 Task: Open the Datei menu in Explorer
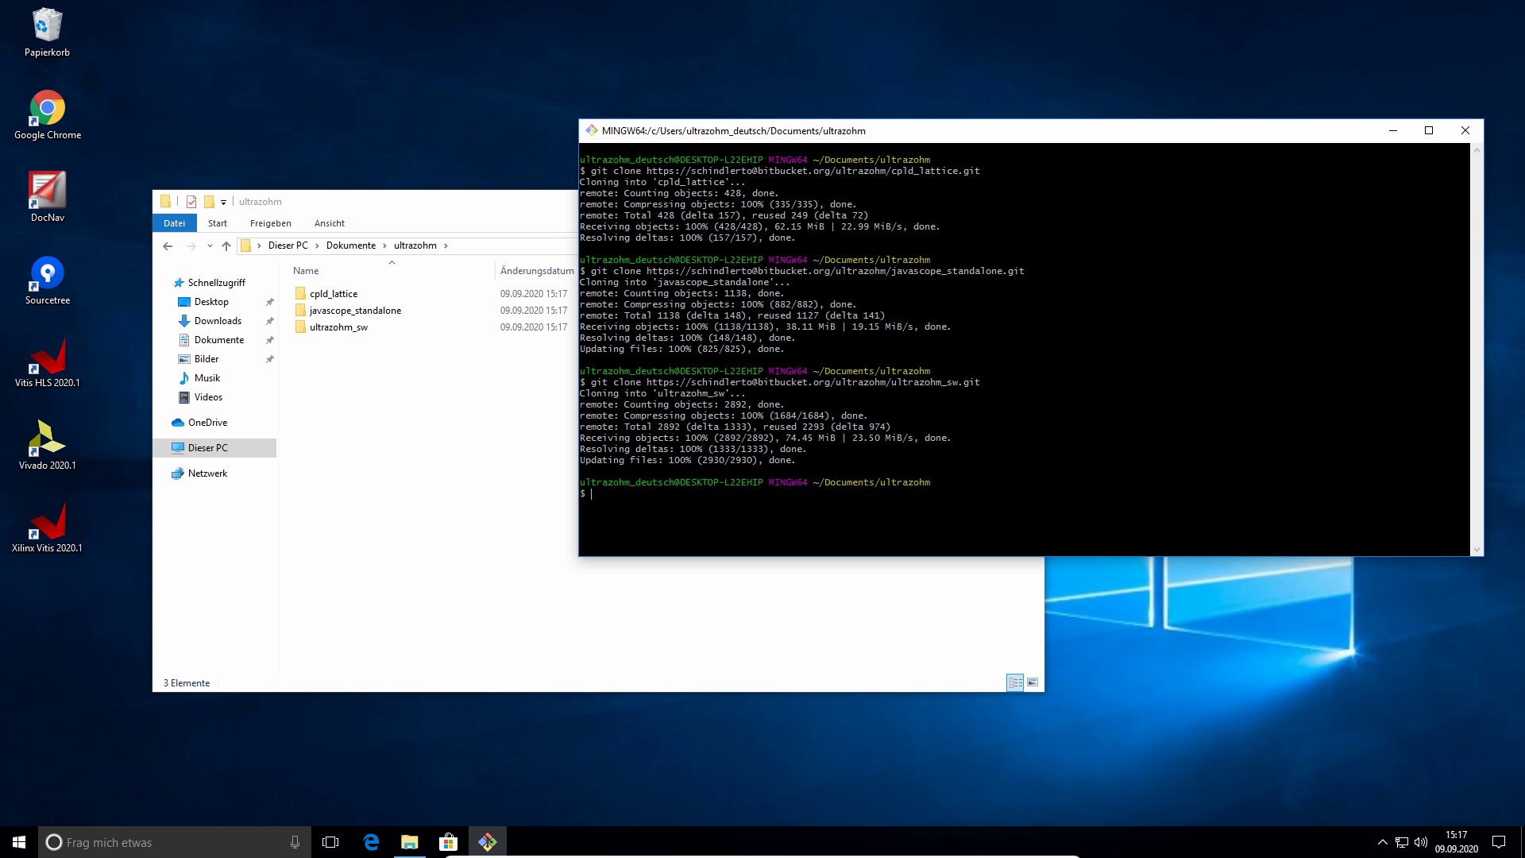(x=174, y=223)
